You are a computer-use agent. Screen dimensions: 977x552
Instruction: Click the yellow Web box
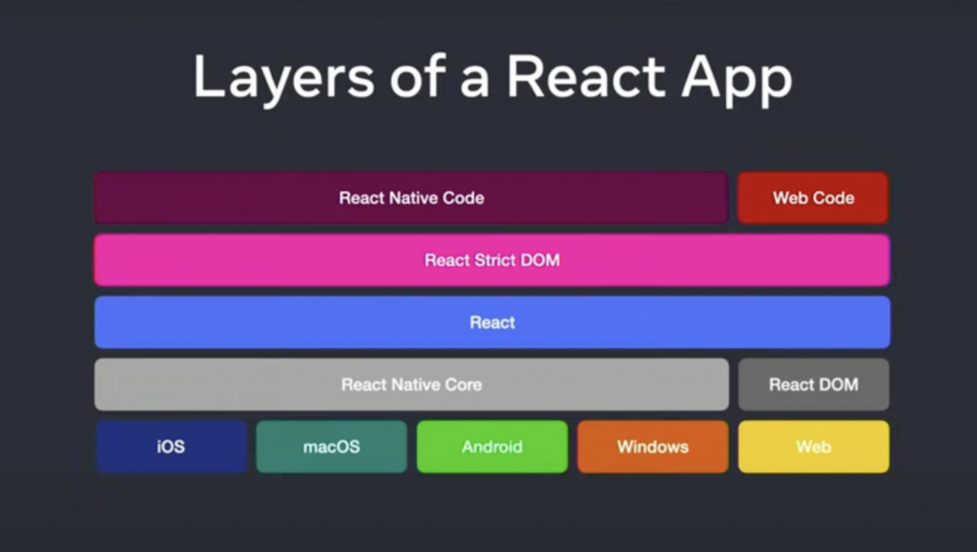pyautogui.click(x=814, y=447)
